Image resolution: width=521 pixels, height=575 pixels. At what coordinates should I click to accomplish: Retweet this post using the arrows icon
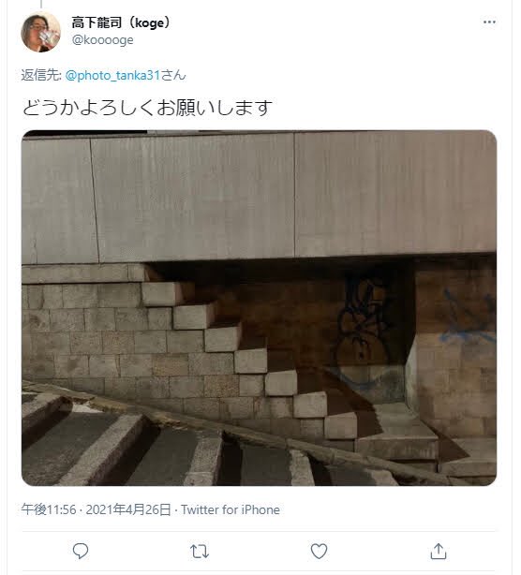pyautogui.click(x=200, y=552)
